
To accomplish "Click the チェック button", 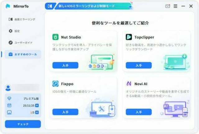I will tap(23, 124).
